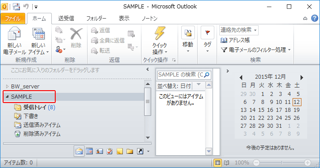Open the 受信トレイ inbox folder

34,107
